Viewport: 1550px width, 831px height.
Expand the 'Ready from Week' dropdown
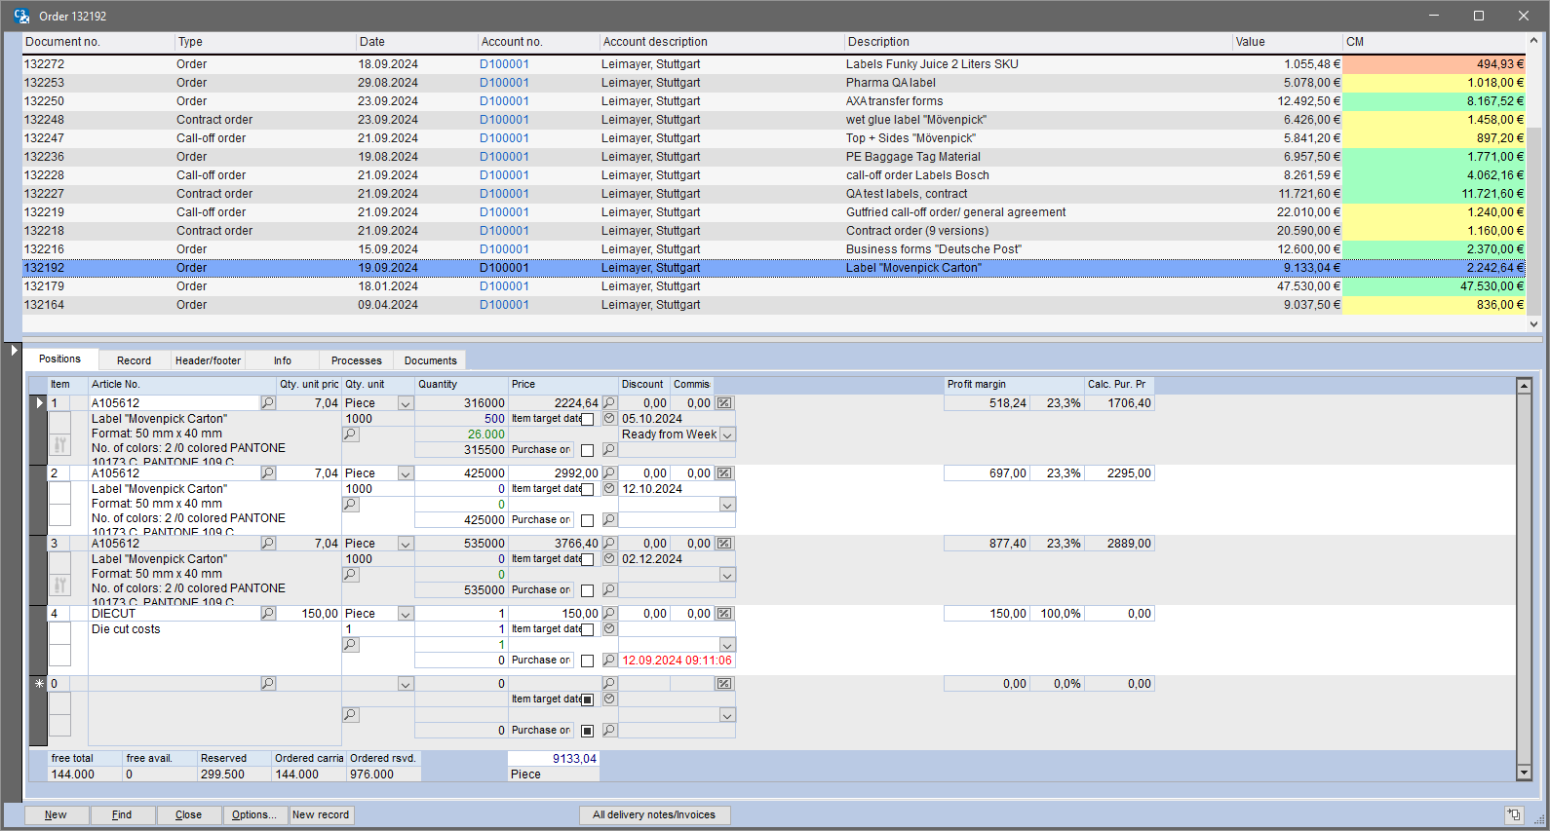(727, 434)
